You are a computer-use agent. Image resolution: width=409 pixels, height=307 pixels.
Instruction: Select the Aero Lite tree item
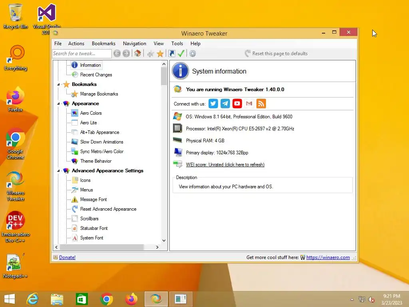[x=88, y=123]
